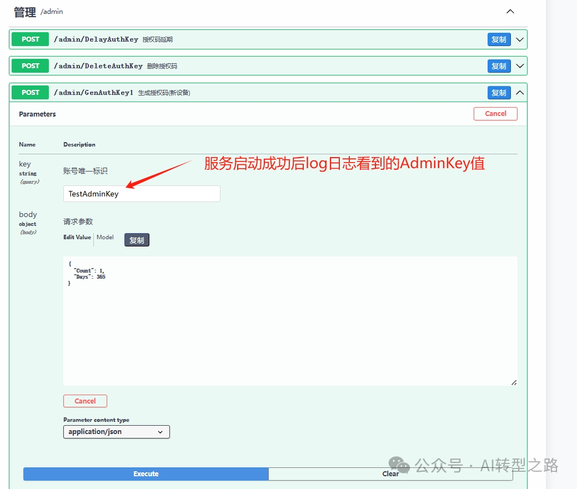Click the TestAdminKey input field
Screen dimensions: 577x489
tap(141, 193)
